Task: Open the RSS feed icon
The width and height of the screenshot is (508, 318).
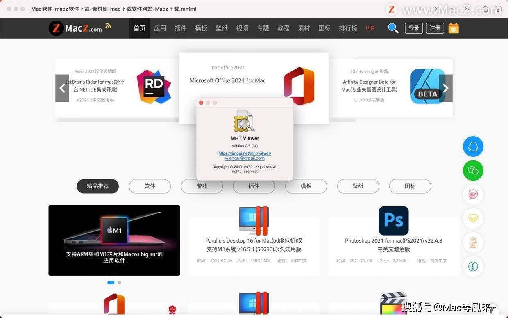Action: point(108,25)
